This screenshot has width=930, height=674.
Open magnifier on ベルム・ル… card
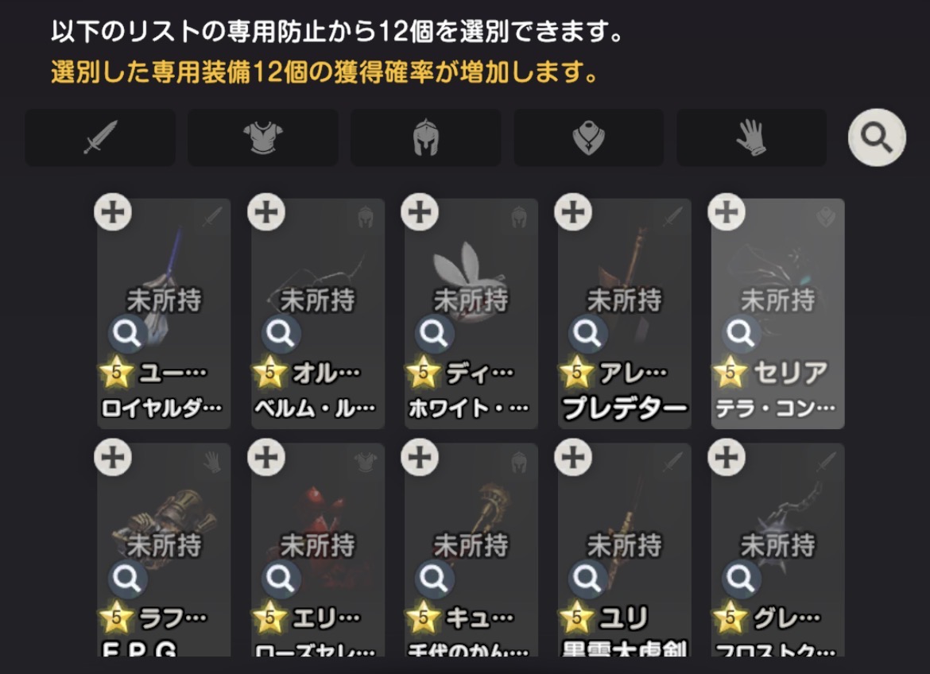[x=280, y=334]
